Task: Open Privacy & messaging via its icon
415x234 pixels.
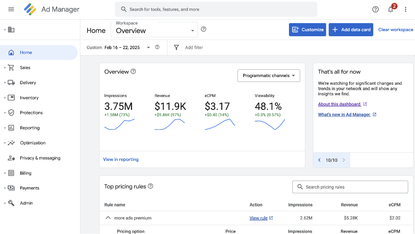Action: click(x=11, y=158)
